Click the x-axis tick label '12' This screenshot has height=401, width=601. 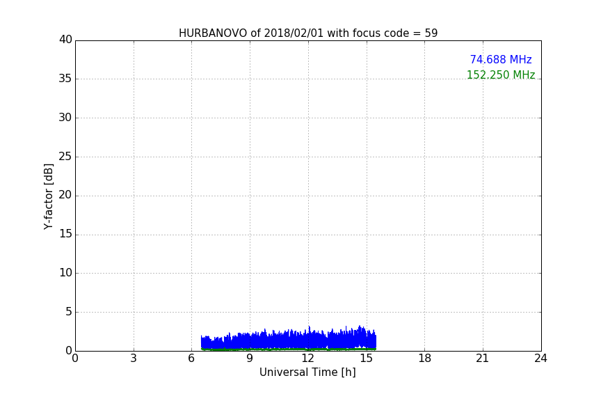pyautogui.click(x=308, y=359)
